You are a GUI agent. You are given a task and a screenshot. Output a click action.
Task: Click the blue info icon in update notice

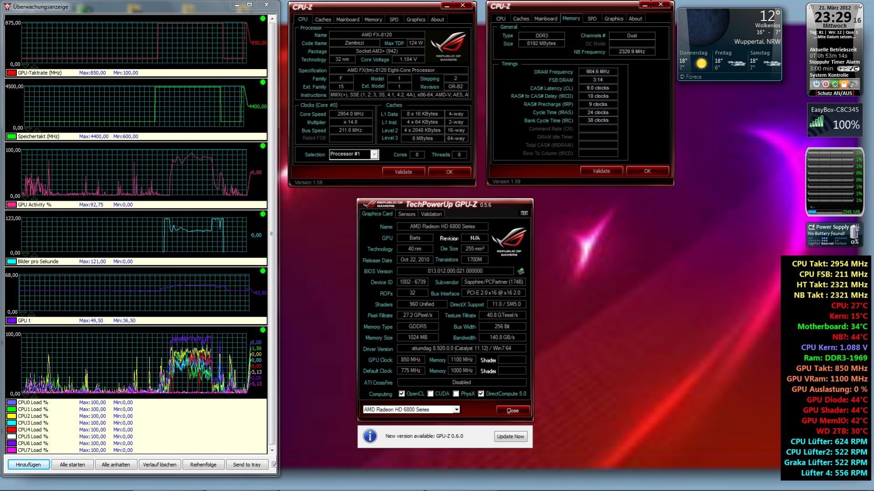click(x=370, y=436)
